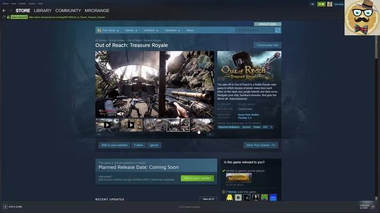Viewport: 380px width, 213px height.
Task: Open the green notifications inbox icon
Action: tap(321, 4)
